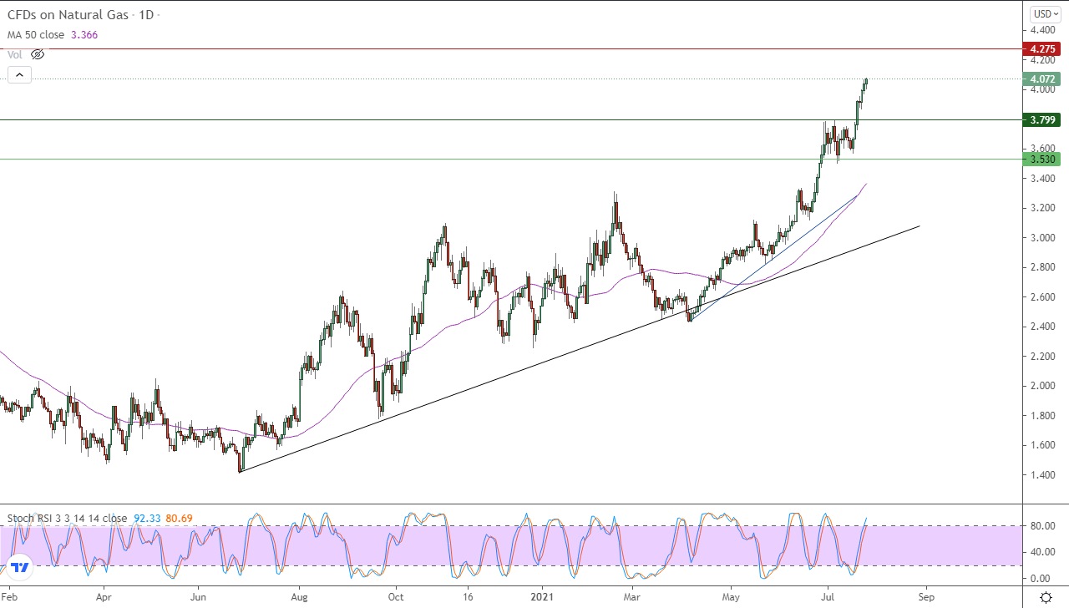Select the red horizontal line at 4.275
1069x608 pixels.
(x=511, y=49)
